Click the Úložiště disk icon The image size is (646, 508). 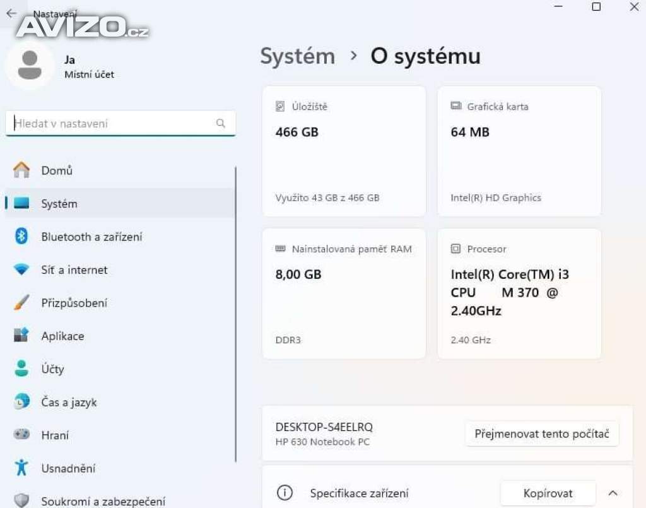click(x=280, y=107)
